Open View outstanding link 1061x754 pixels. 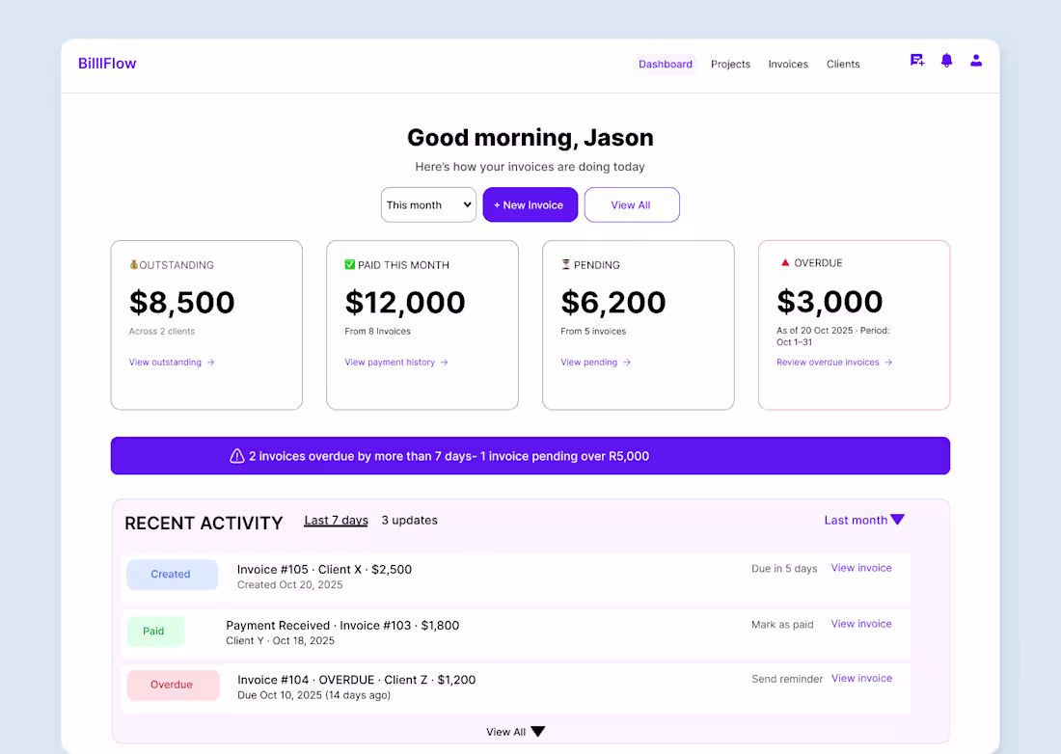click(x=171, y=363)
